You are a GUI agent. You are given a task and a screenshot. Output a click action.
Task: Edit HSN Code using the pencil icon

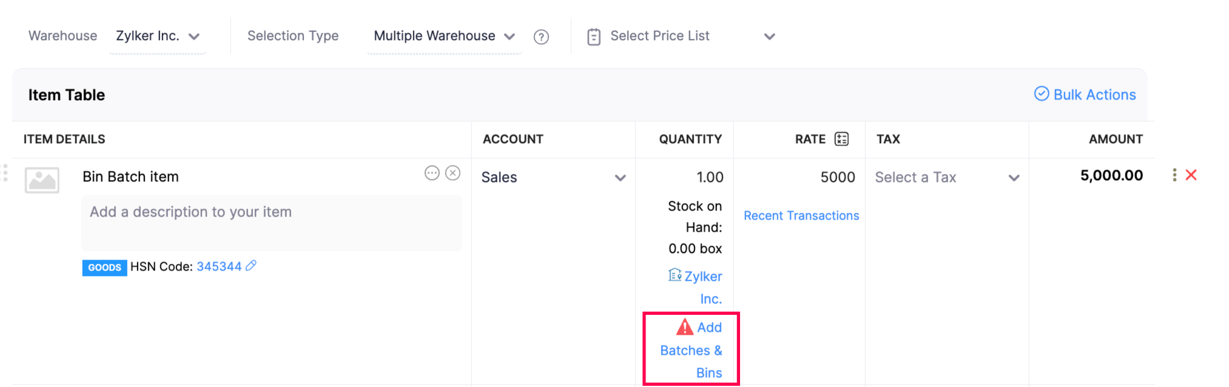[x=251, y=266]
